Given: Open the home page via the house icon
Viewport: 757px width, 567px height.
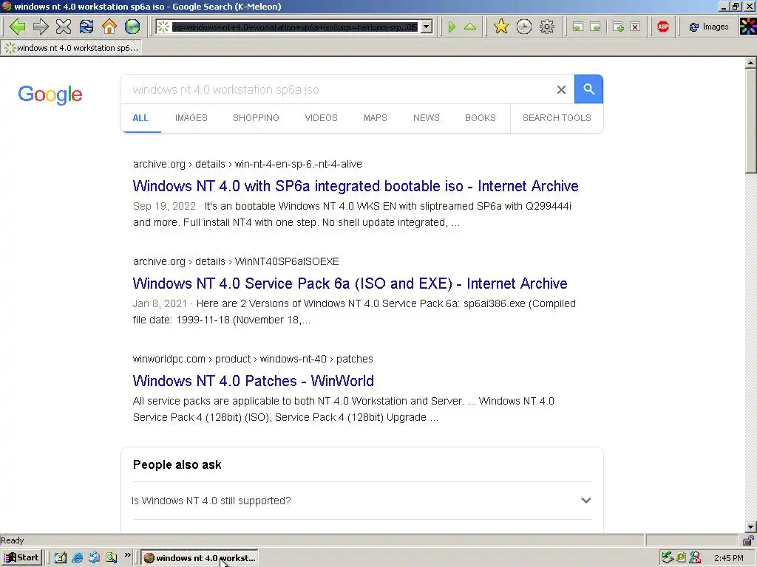Looking at the screenshot, I should pyautogui.click(x=109, y=27).
